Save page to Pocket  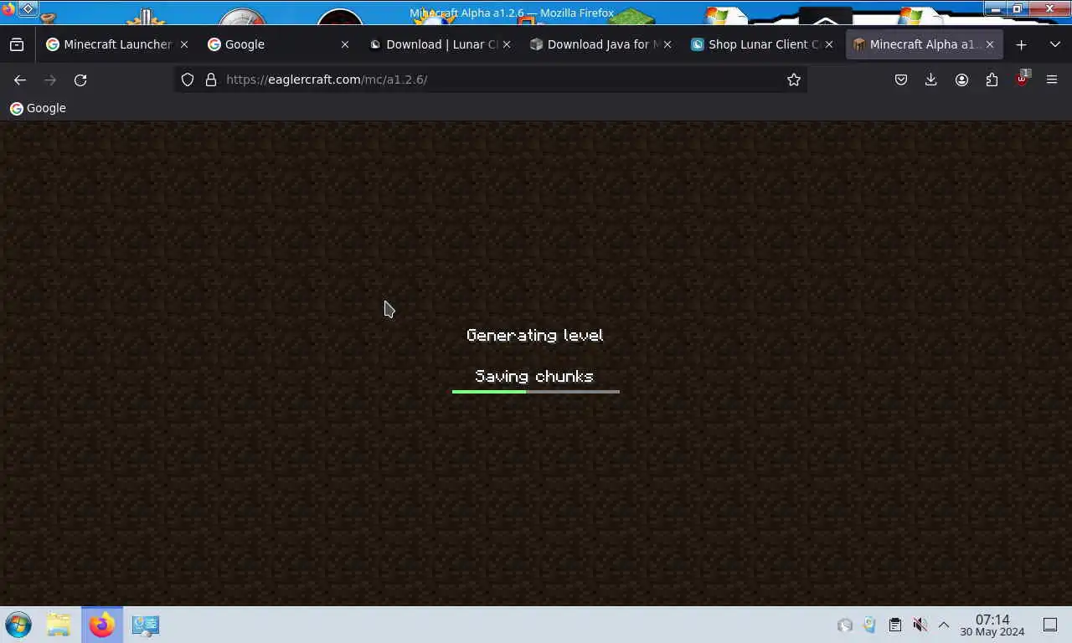[901, 80]
